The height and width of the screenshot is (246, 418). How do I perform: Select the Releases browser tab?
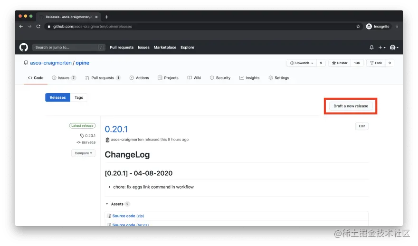click(69, 17)
